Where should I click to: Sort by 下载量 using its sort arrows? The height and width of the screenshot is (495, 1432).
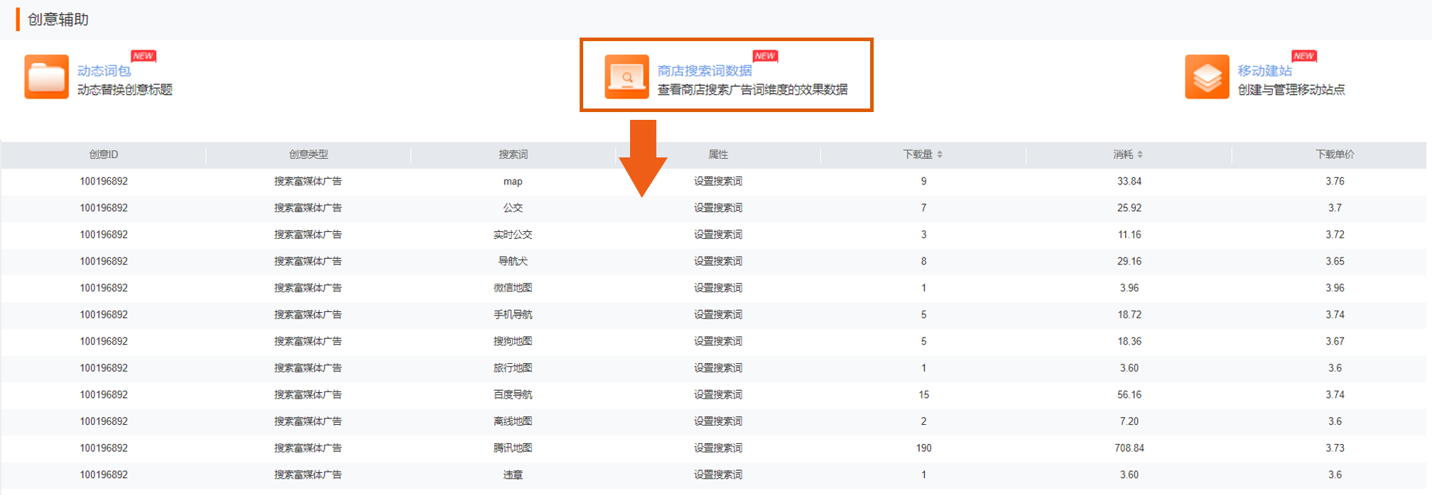point(940,155)
